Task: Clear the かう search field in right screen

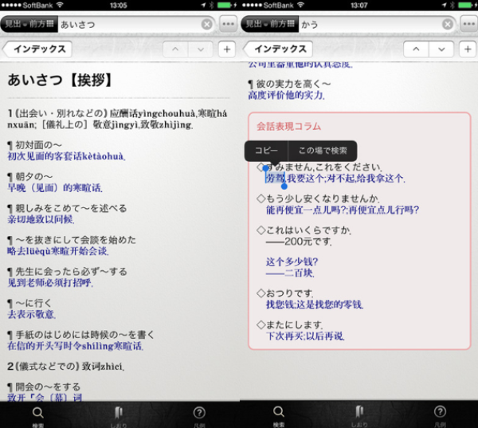Action: point(447,24)
